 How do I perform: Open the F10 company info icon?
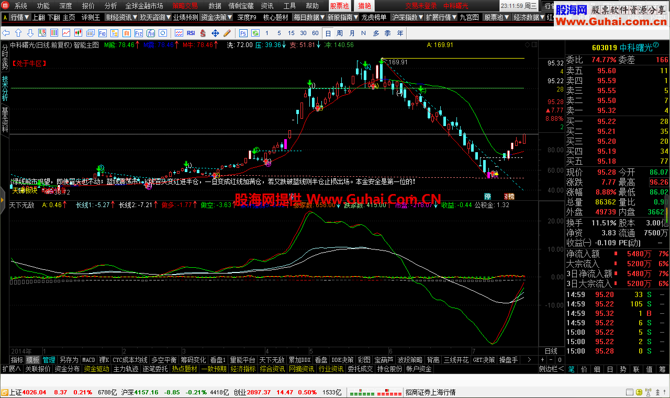tap(102, 33)
